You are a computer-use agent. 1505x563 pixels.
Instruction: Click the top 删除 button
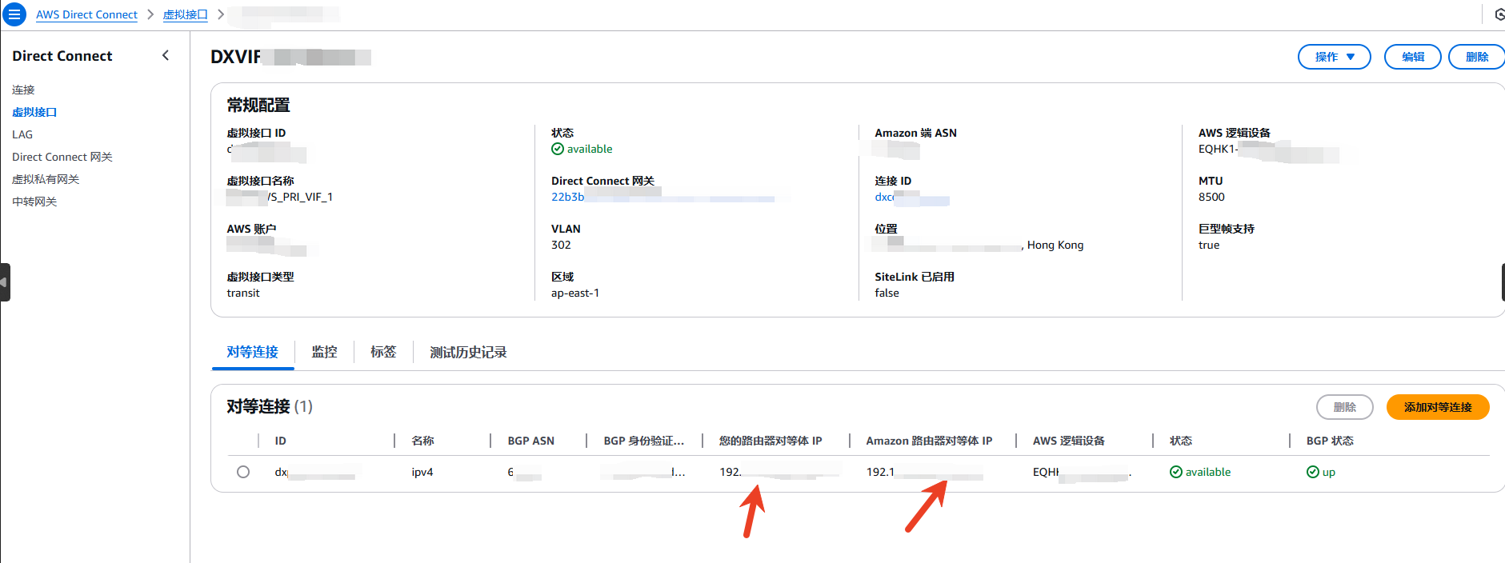(x=1476, y=57)
